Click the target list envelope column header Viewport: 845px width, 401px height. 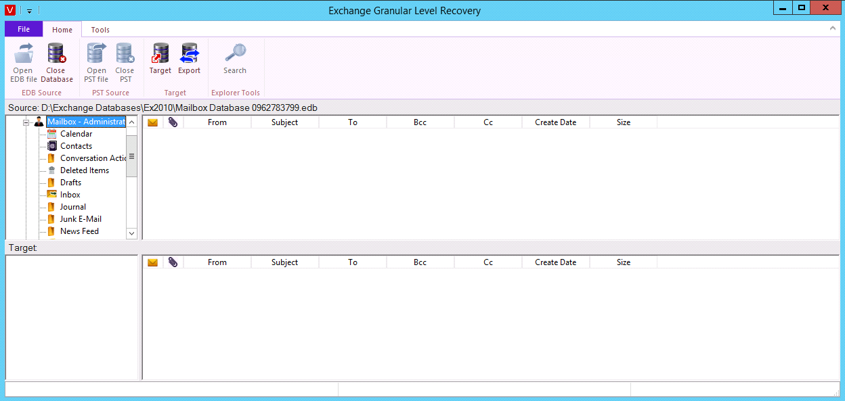pos(153,262)
